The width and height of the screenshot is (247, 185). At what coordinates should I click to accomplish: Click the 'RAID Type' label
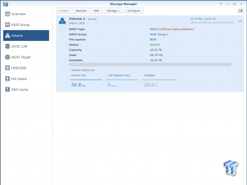(77, 29)
